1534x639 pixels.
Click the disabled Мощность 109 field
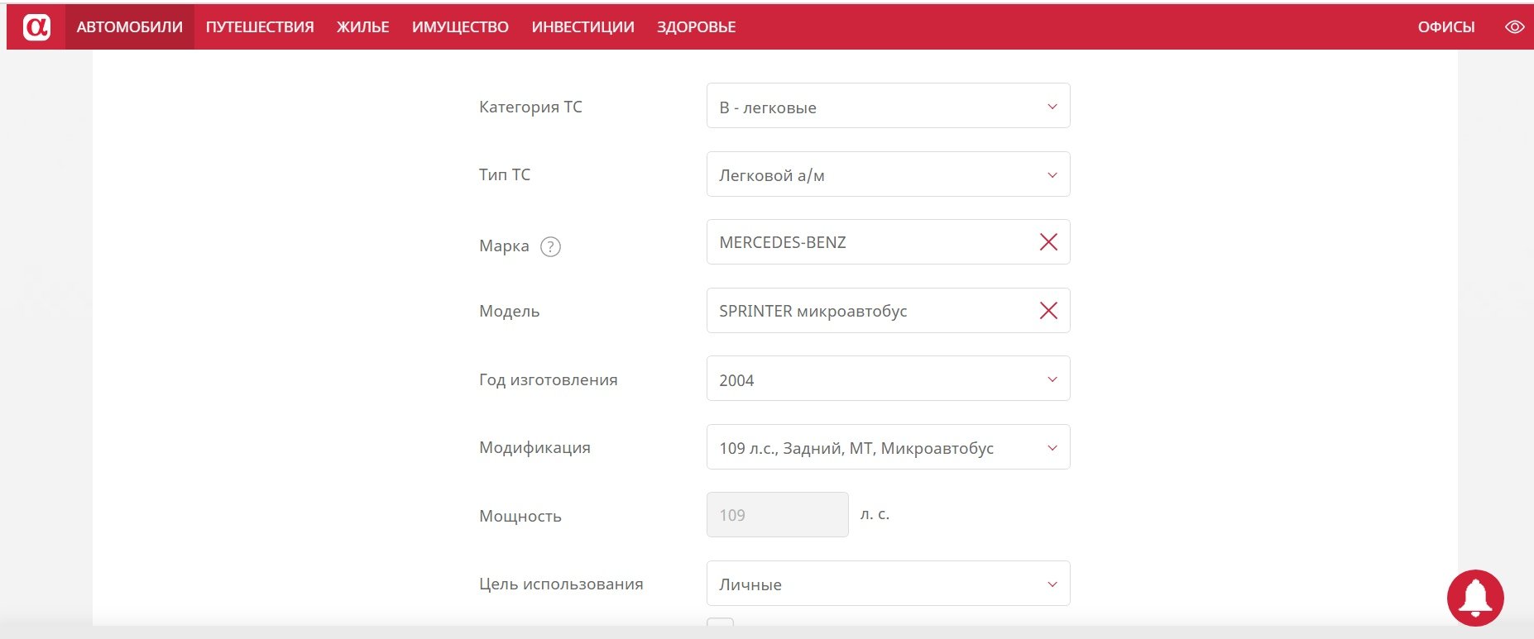(x=778, y=515)
